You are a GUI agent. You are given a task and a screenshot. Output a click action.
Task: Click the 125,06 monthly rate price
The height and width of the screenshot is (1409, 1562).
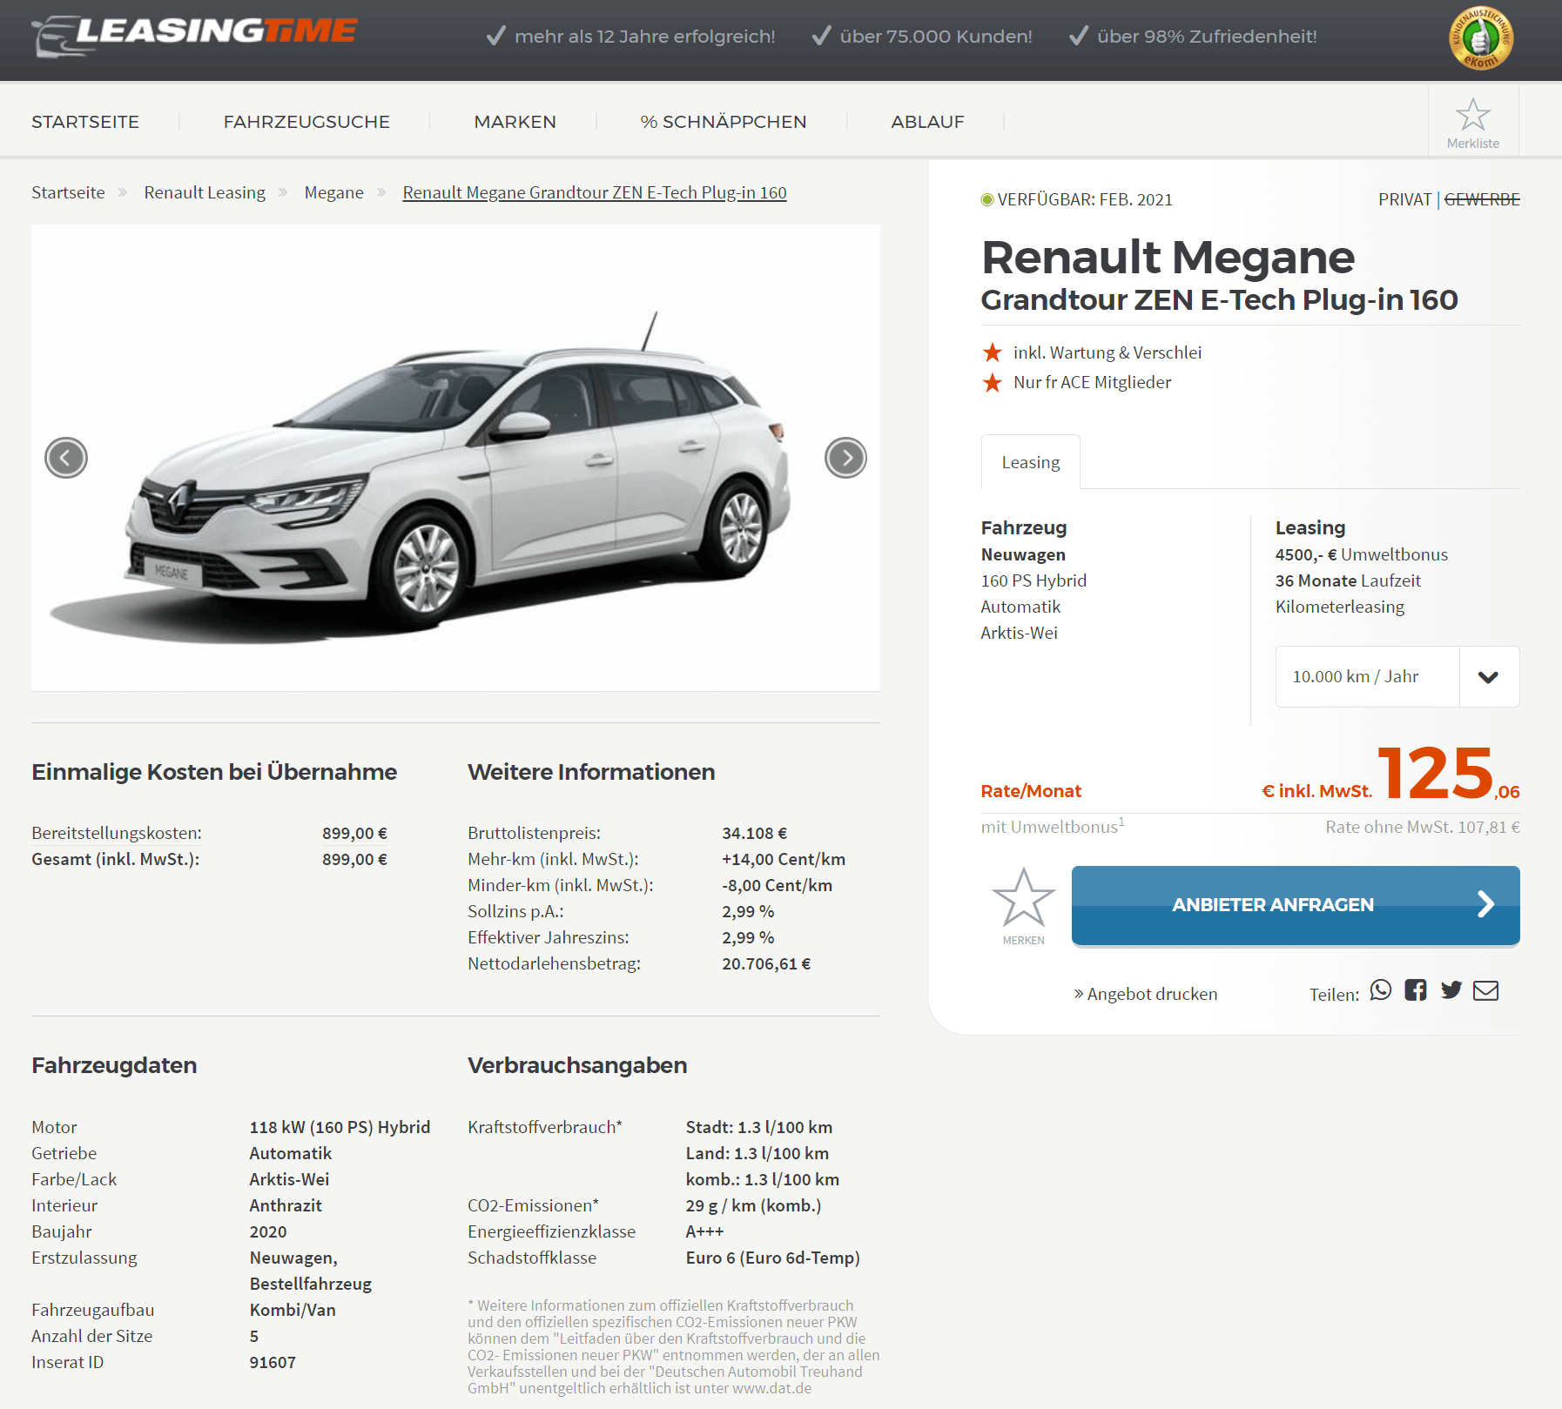click(1449, 773)
